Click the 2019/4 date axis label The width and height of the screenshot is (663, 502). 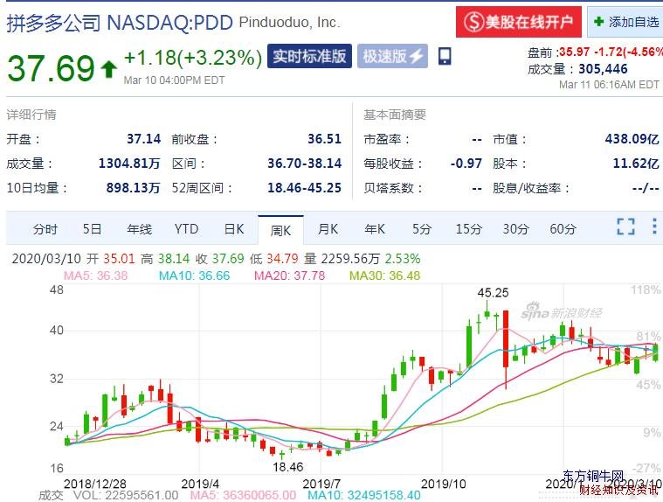pos(200,484)
